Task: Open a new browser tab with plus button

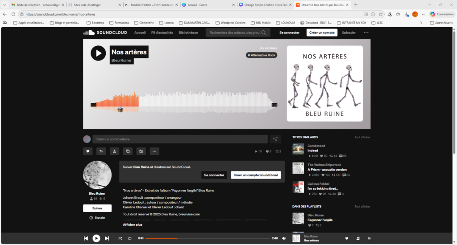Action: (356, 4)
